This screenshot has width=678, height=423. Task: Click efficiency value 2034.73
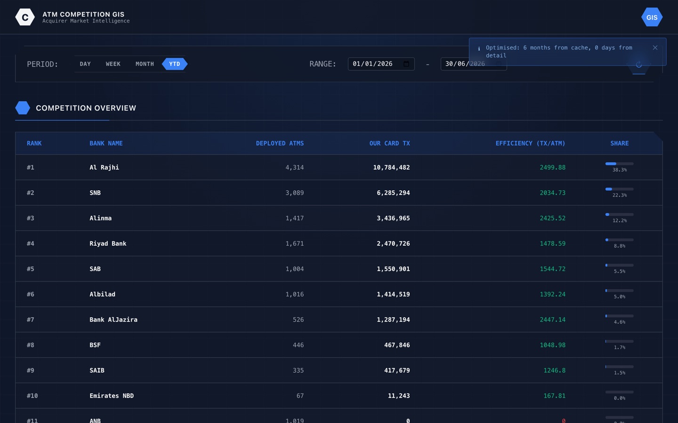(x=552, y=193)
